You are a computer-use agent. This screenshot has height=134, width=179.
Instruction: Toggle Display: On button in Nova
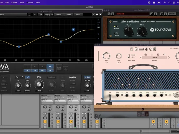tap(49, 15)
